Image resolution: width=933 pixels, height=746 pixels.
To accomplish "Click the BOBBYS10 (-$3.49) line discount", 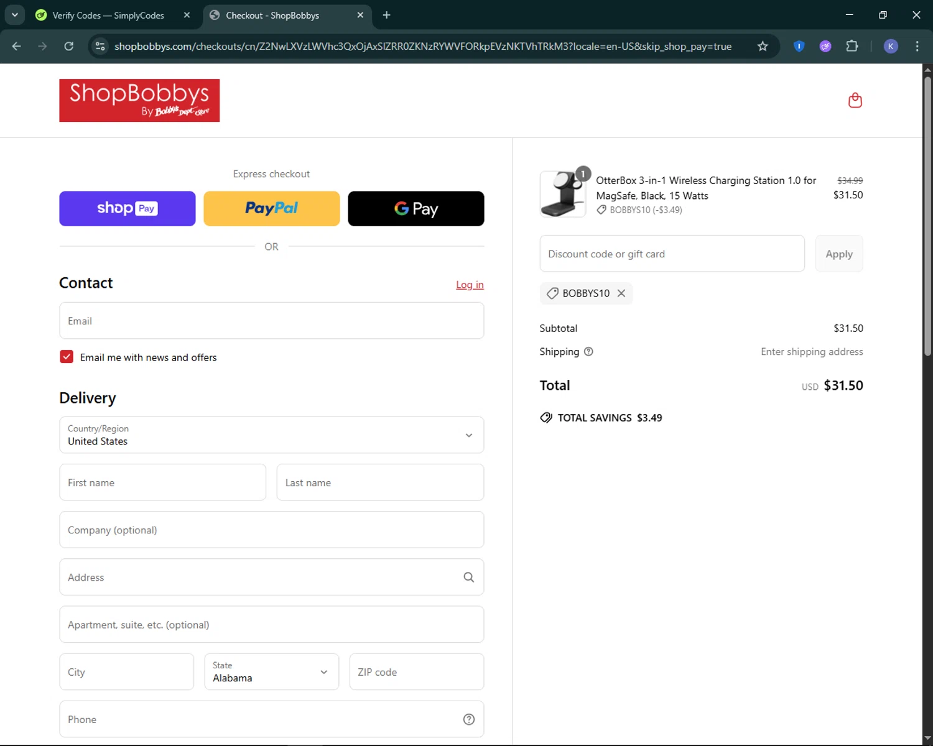I will pos(639,210).
